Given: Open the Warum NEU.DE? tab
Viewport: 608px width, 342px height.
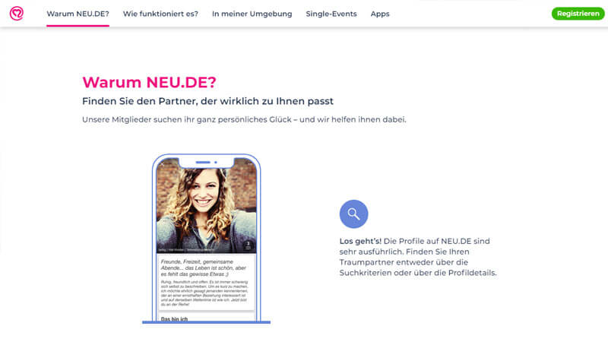Looking at the screenshot, I should tap(78, 14).
